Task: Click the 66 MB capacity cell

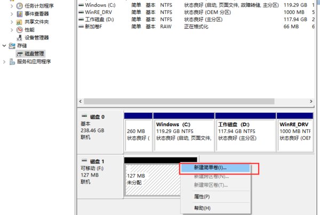Action: (x=291, y=27)
